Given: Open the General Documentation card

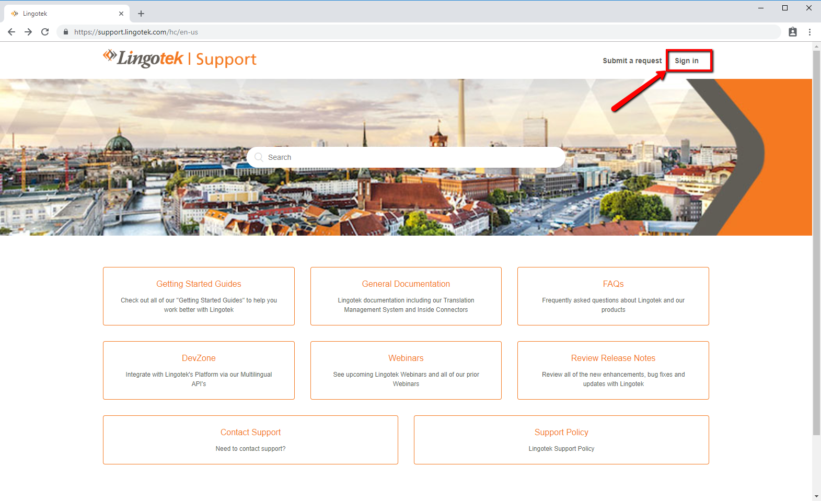Looking at the screenshot, I should coord(406,296).
